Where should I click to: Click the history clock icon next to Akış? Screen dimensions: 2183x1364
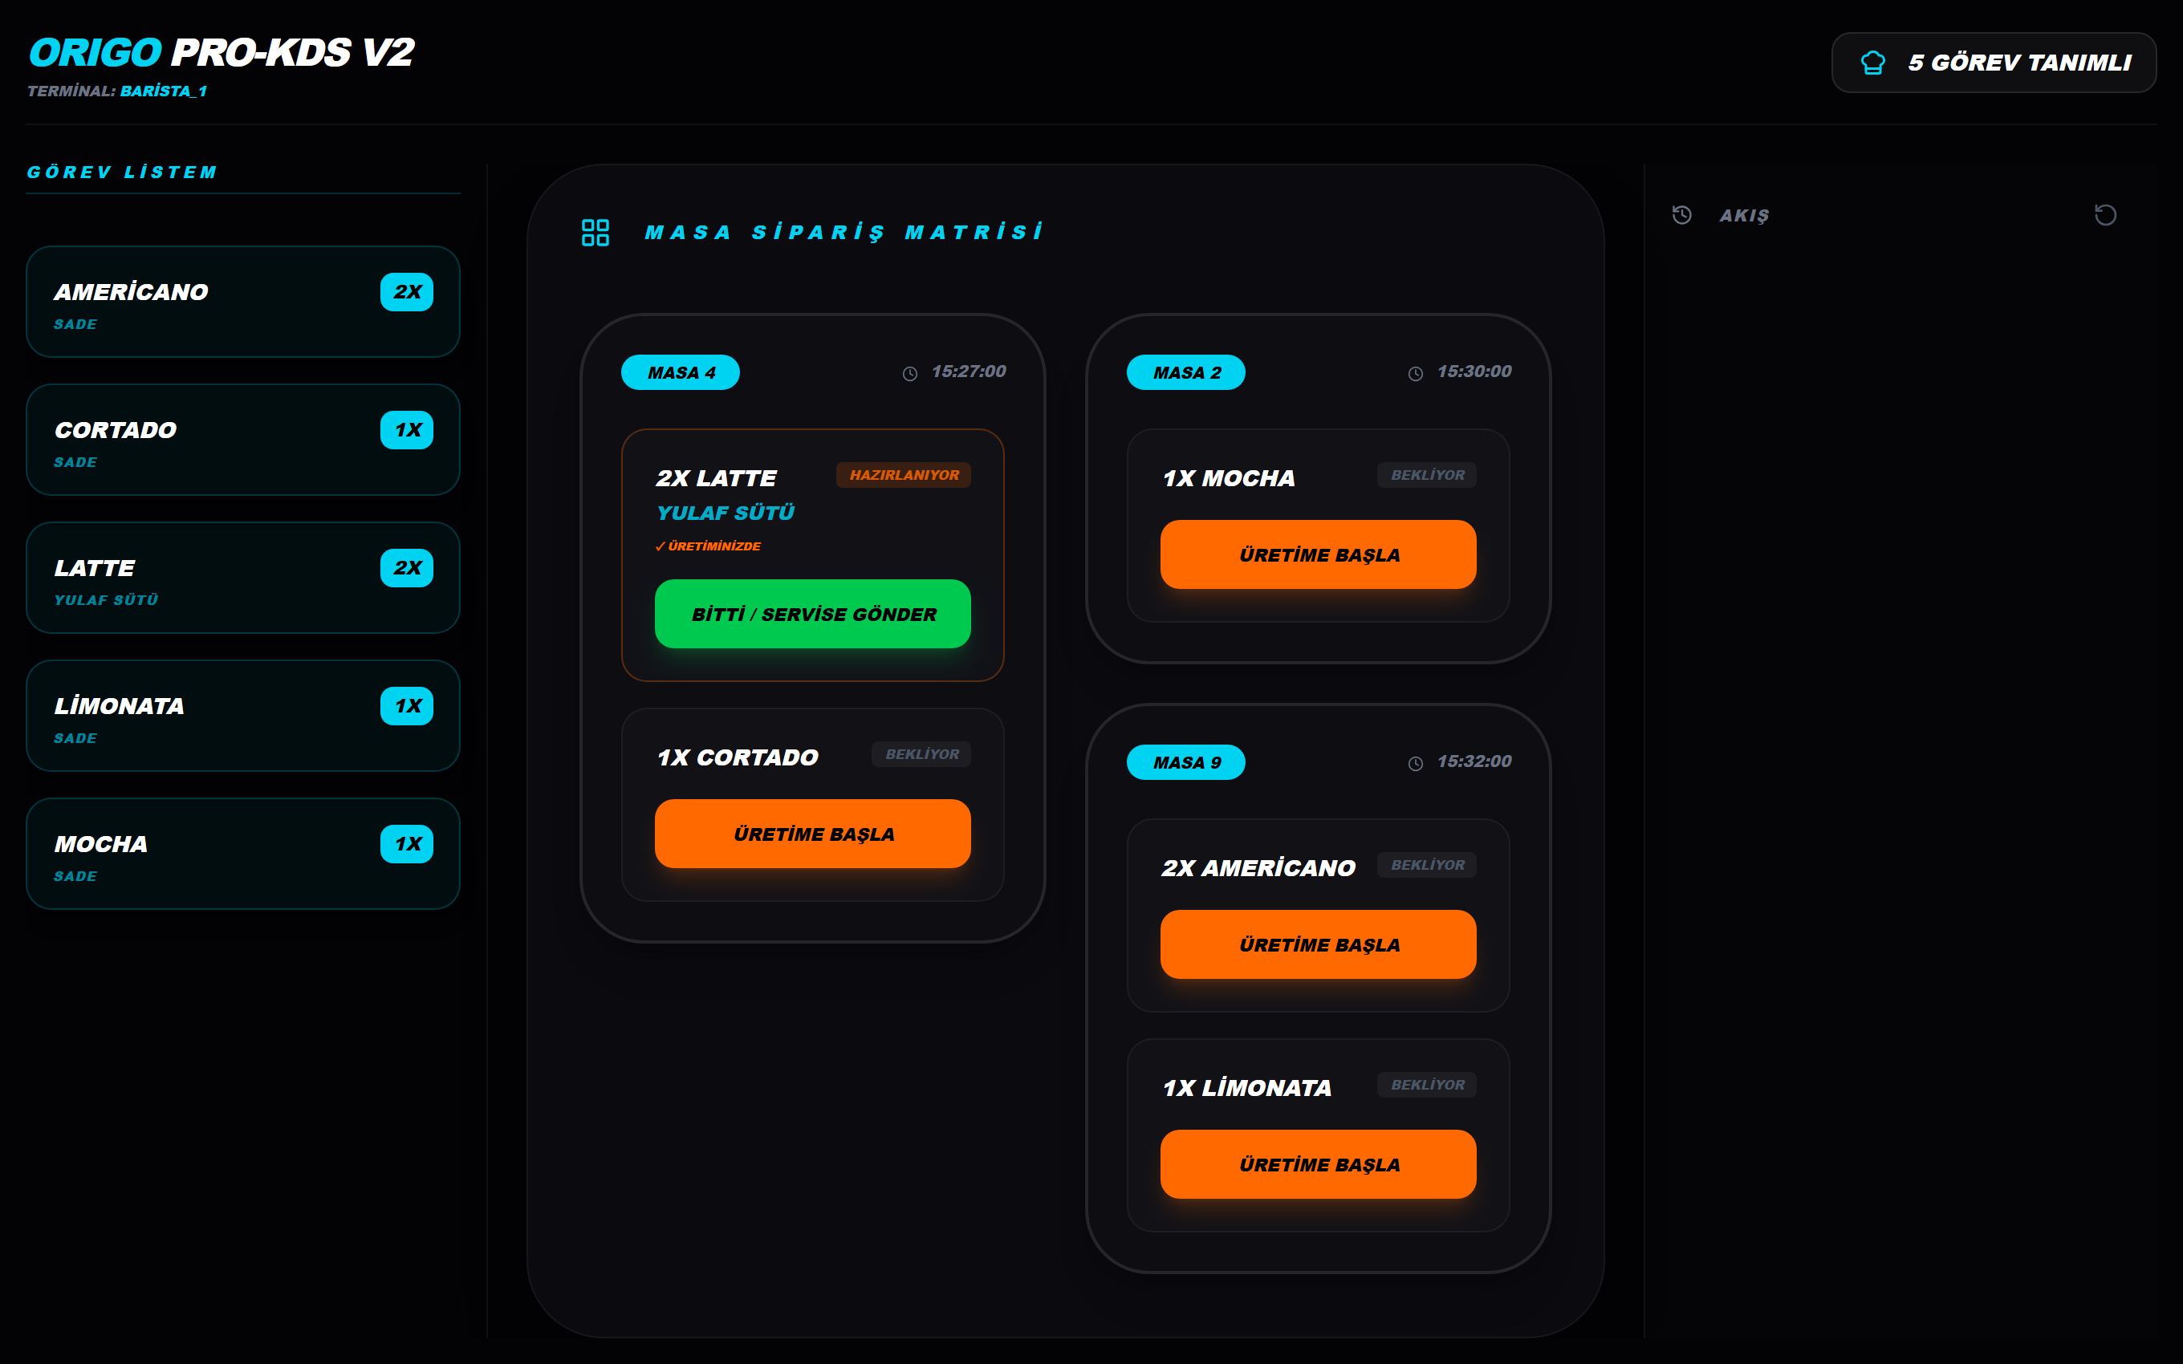coord(1681,215)
